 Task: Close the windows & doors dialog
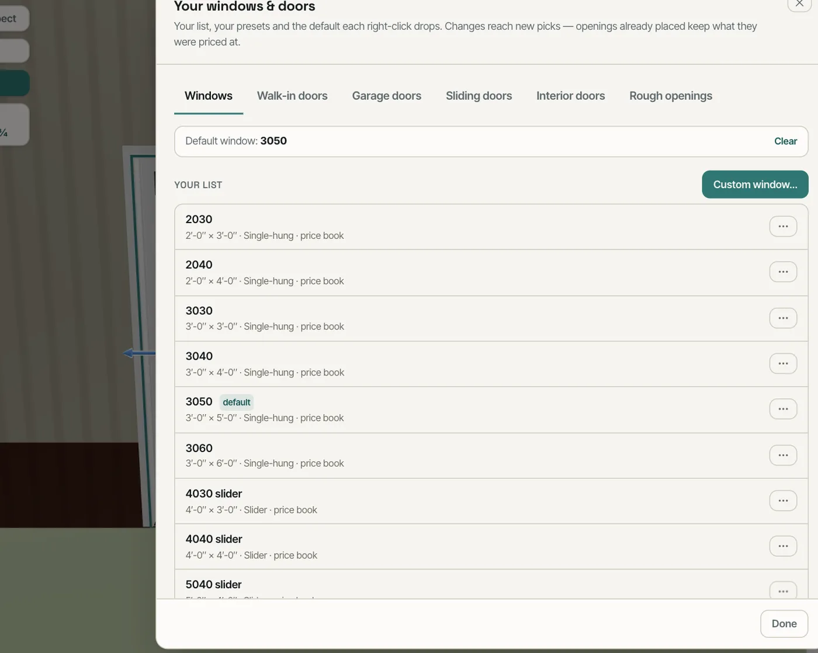799,4
